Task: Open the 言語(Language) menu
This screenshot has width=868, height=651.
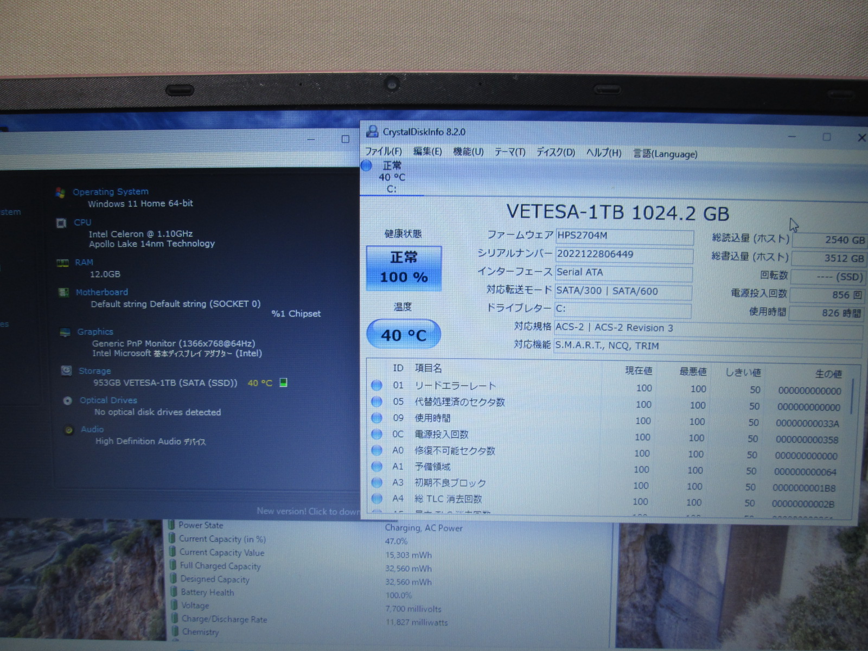Action: [665, 154]
